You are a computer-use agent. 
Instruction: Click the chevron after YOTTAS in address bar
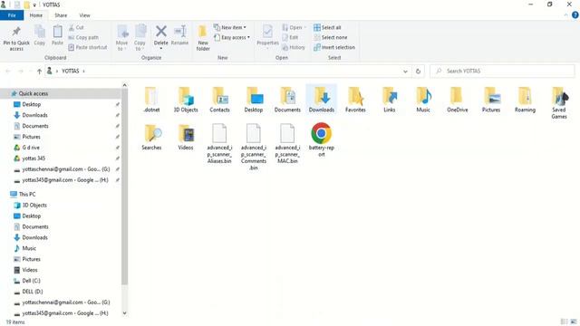[x=84, y=71]
